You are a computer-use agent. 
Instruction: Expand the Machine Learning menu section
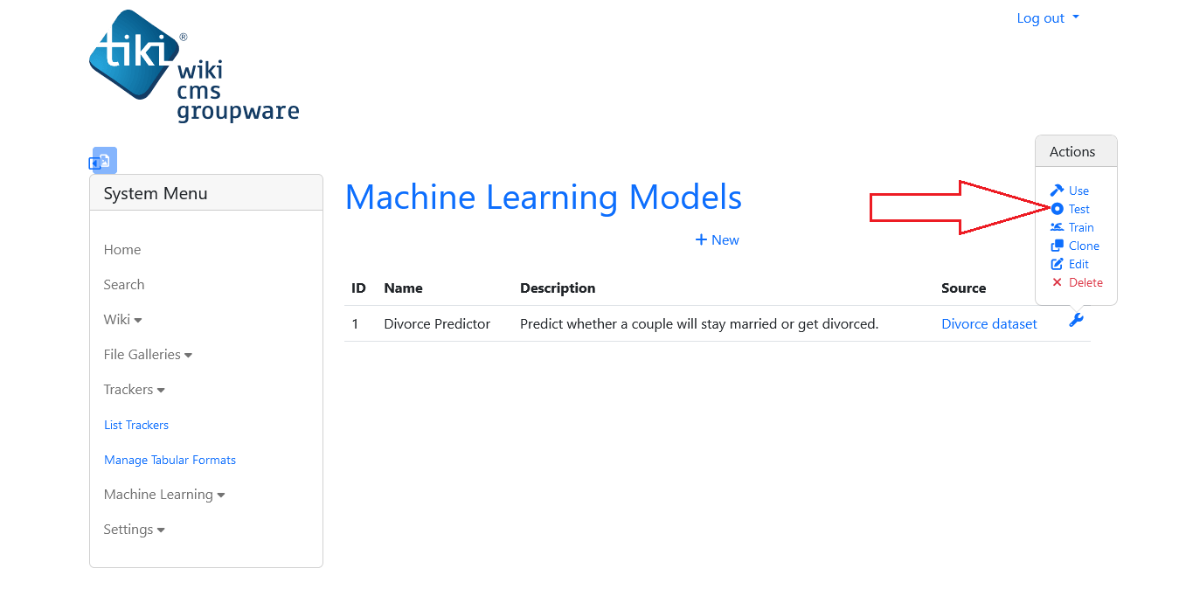click(x=164, y=494)
